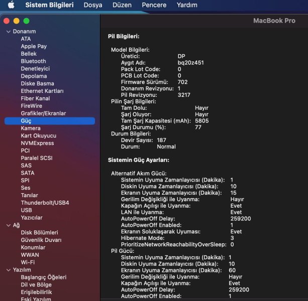The width and height of the screenshot is (308, 301).
Task: Open the Yardım menu
Action: [x=187, y=5]
